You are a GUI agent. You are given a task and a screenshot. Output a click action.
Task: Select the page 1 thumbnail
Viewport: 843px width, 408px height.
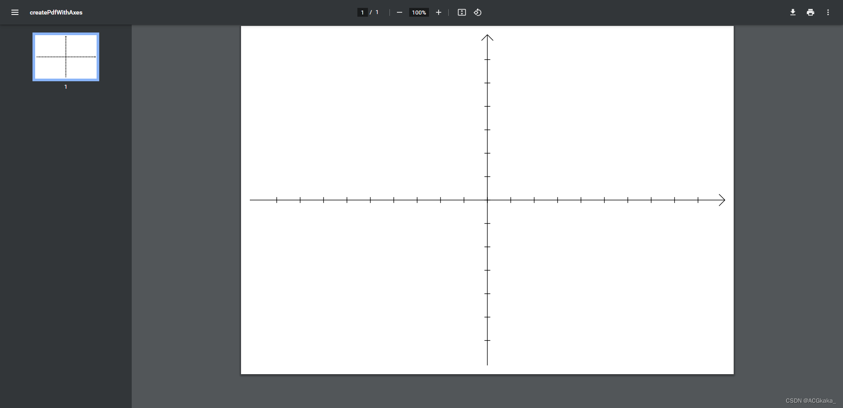coord(66,57)
